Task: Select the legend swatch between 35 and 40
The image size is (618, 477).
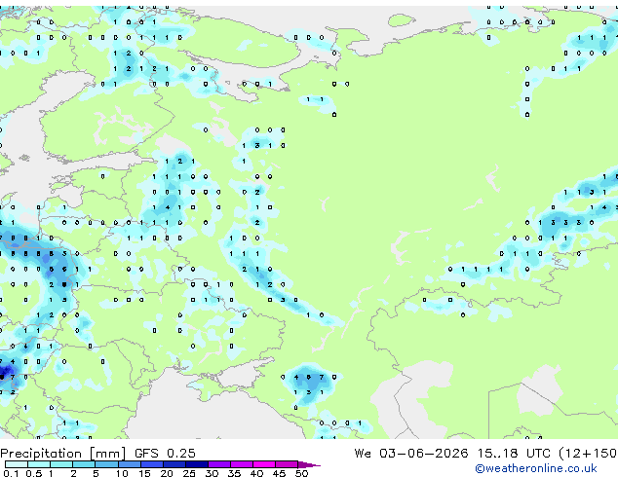Action: click(242, 464)
